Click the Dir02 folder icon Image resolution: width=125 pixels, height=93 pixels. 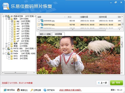tap(12, 59)
